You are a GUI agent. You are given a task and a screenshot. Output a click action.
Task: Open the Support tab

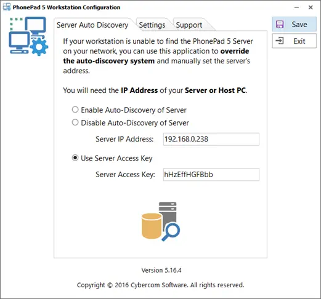[x=189, y=25]
